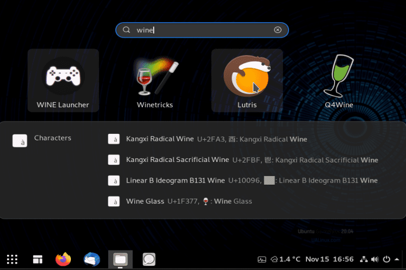
Task: Click the Sacrificial Wine row icon
Action: coord(114,160)
